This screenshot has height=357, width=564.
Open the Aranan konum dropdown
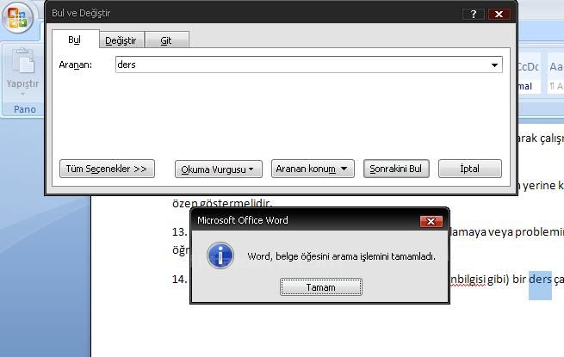[313, 169]
